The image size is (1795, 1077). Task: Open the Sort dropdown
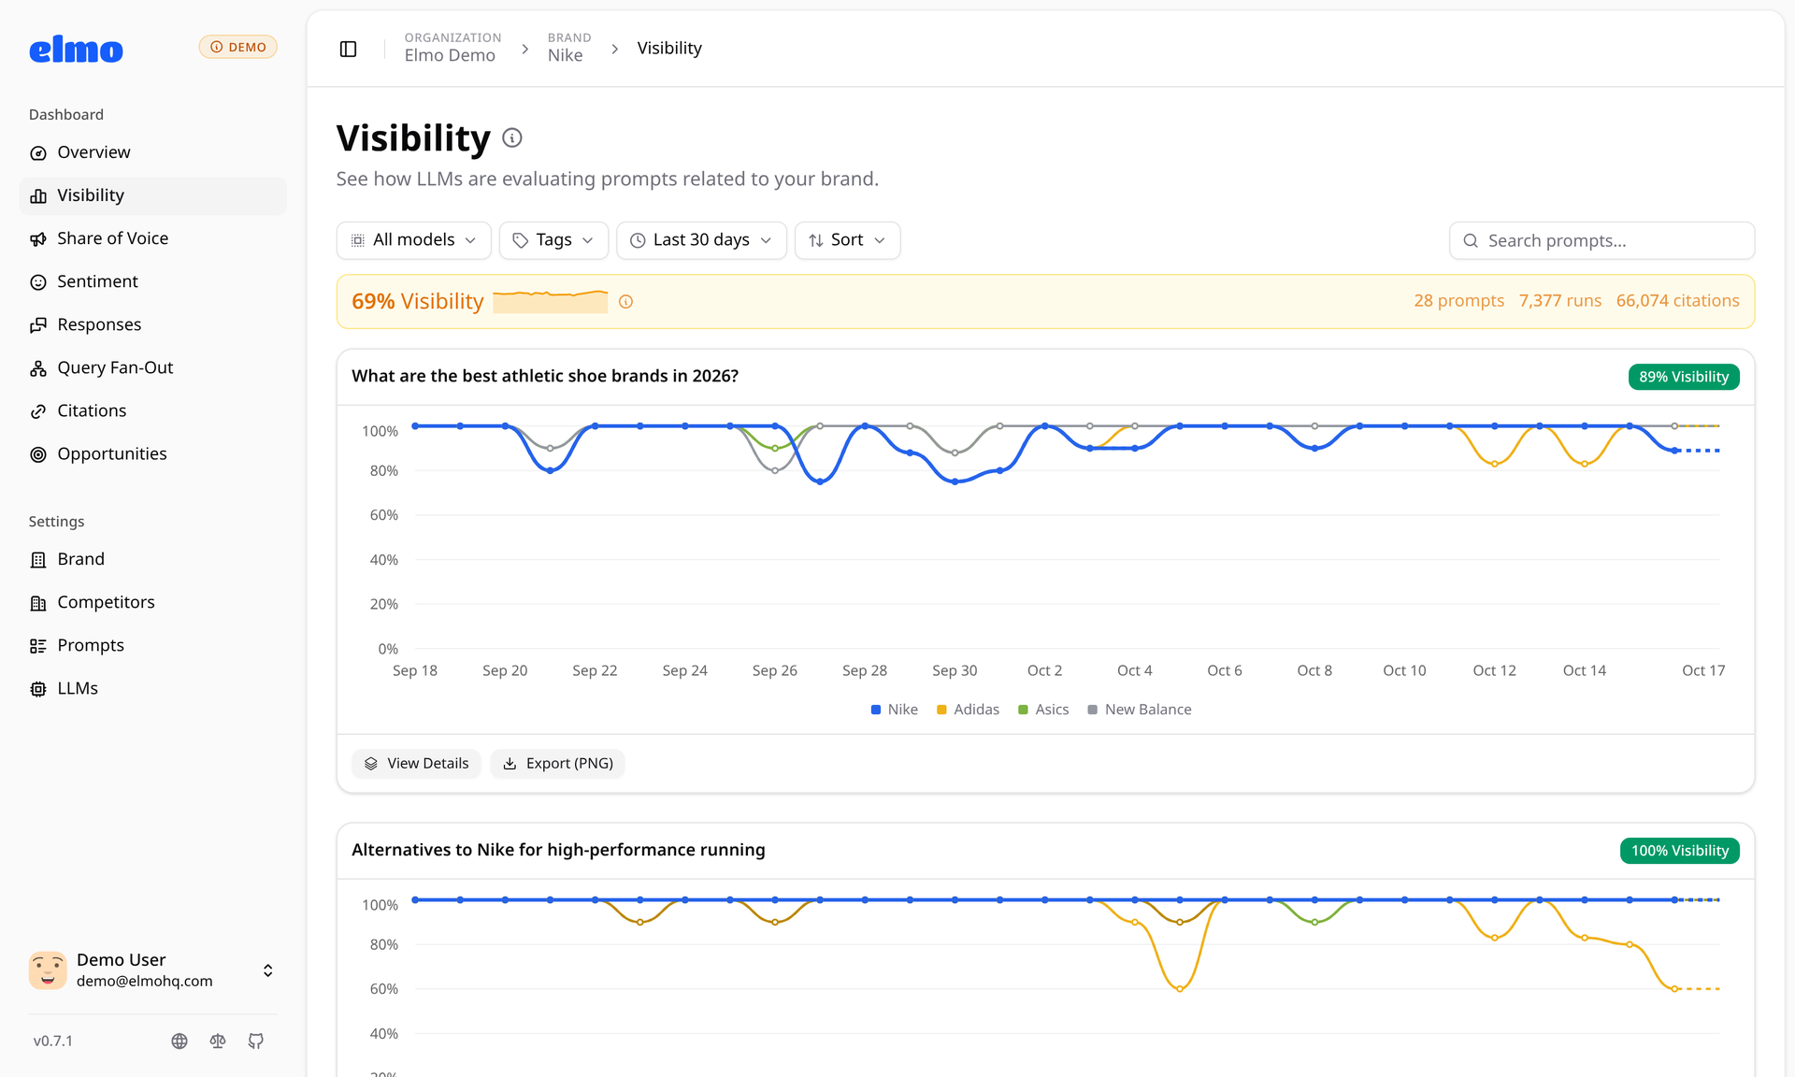(x=847, y=240)
